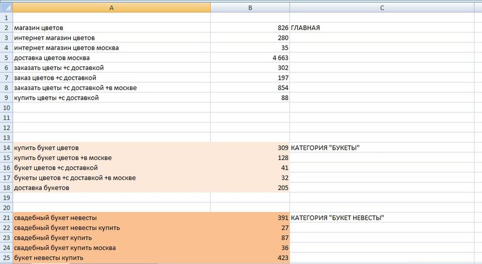Click the 'КАТЕГОРИЯ "БУКЕТЫ"' cell
This screenshot has width=482, height=264.
click(x=382, y=148)
